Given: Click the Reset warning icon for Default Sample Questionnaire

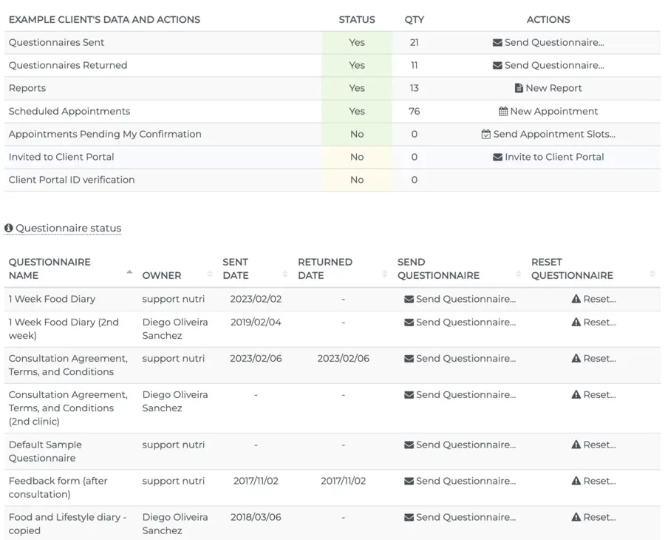Looking at the screenshot, I should pos(576,443).
